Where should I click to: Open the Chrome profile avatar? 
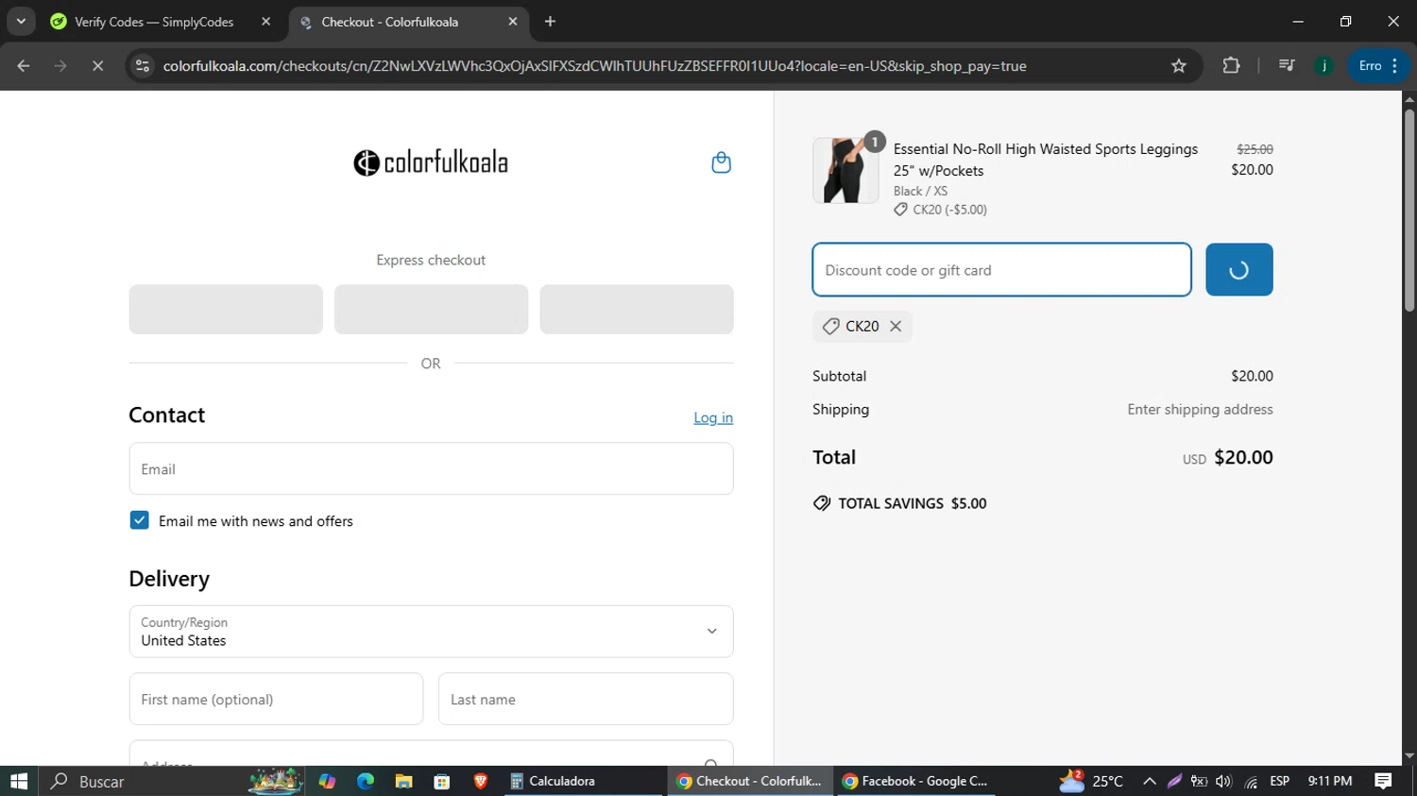pos(1324,66)
